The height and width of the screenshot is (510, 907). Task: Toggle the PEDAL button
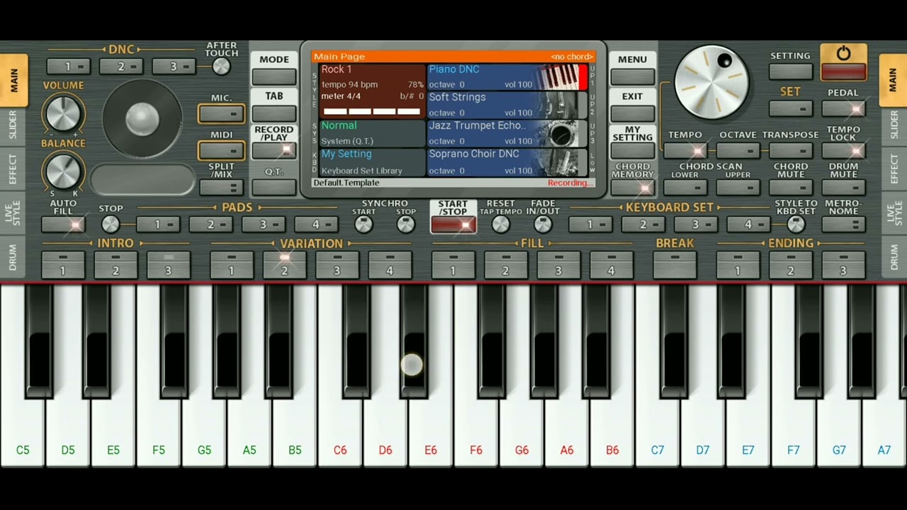click(843, 109)
